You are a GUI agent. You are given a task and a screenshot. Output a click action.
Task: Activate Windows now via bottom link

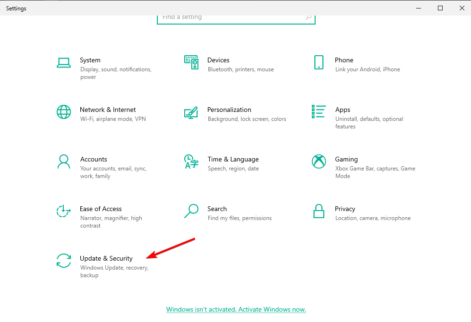236,310
